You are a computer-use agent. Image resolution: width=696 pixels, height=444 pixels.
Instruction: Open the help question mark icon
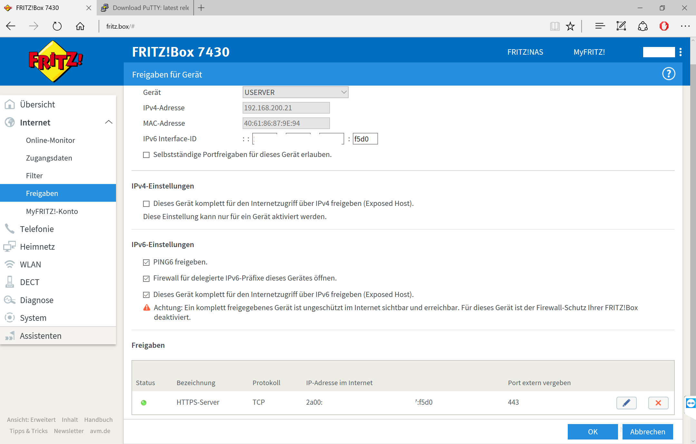coord(669,74)
